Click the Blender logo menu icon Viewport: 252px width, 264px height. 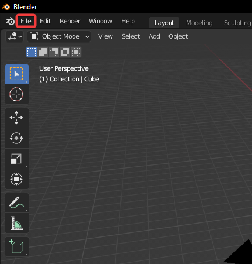[x=10, y=21]
